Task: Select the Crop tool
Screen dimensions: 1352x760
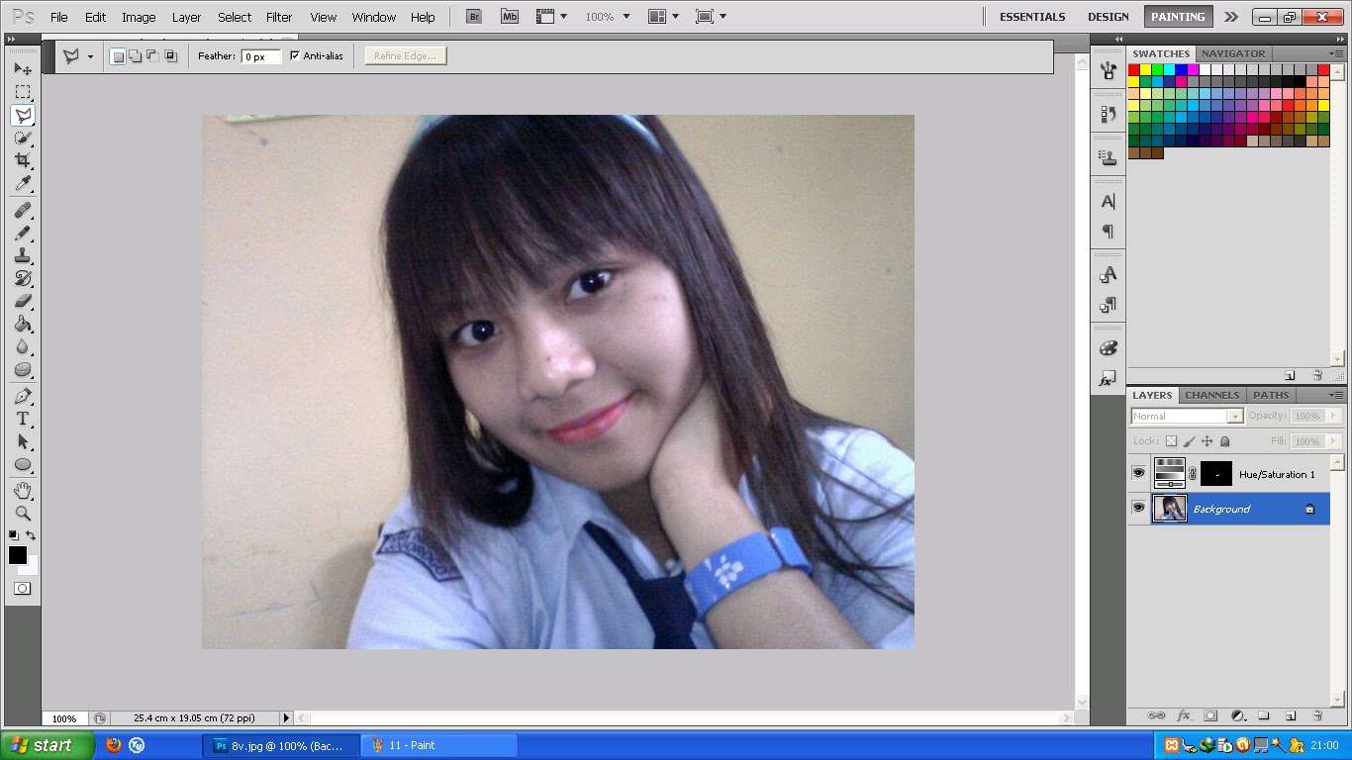Action: pyautogui.click(x=22, y=160)
